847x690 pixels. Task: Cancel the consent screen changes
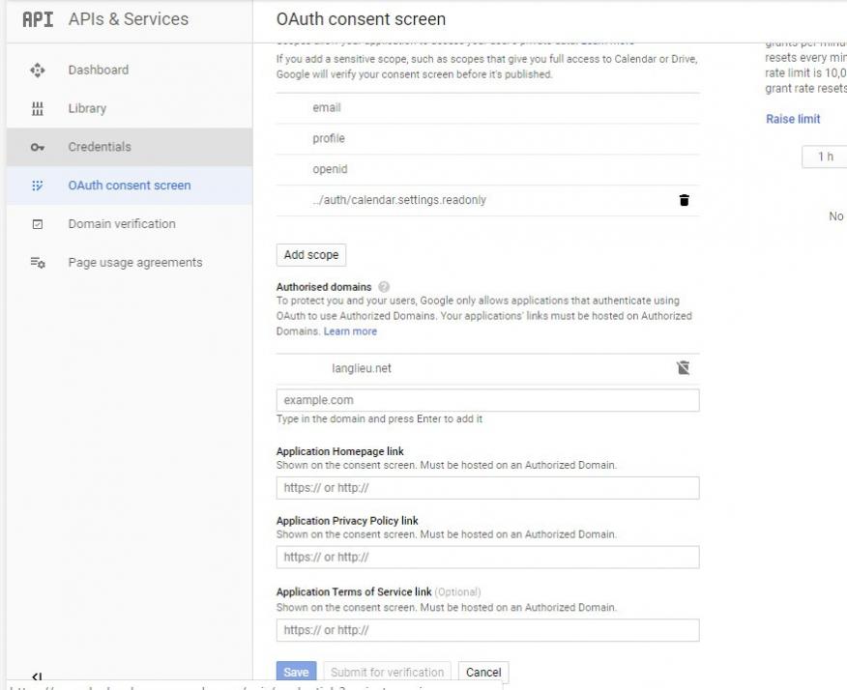click(x=482, y=673)
